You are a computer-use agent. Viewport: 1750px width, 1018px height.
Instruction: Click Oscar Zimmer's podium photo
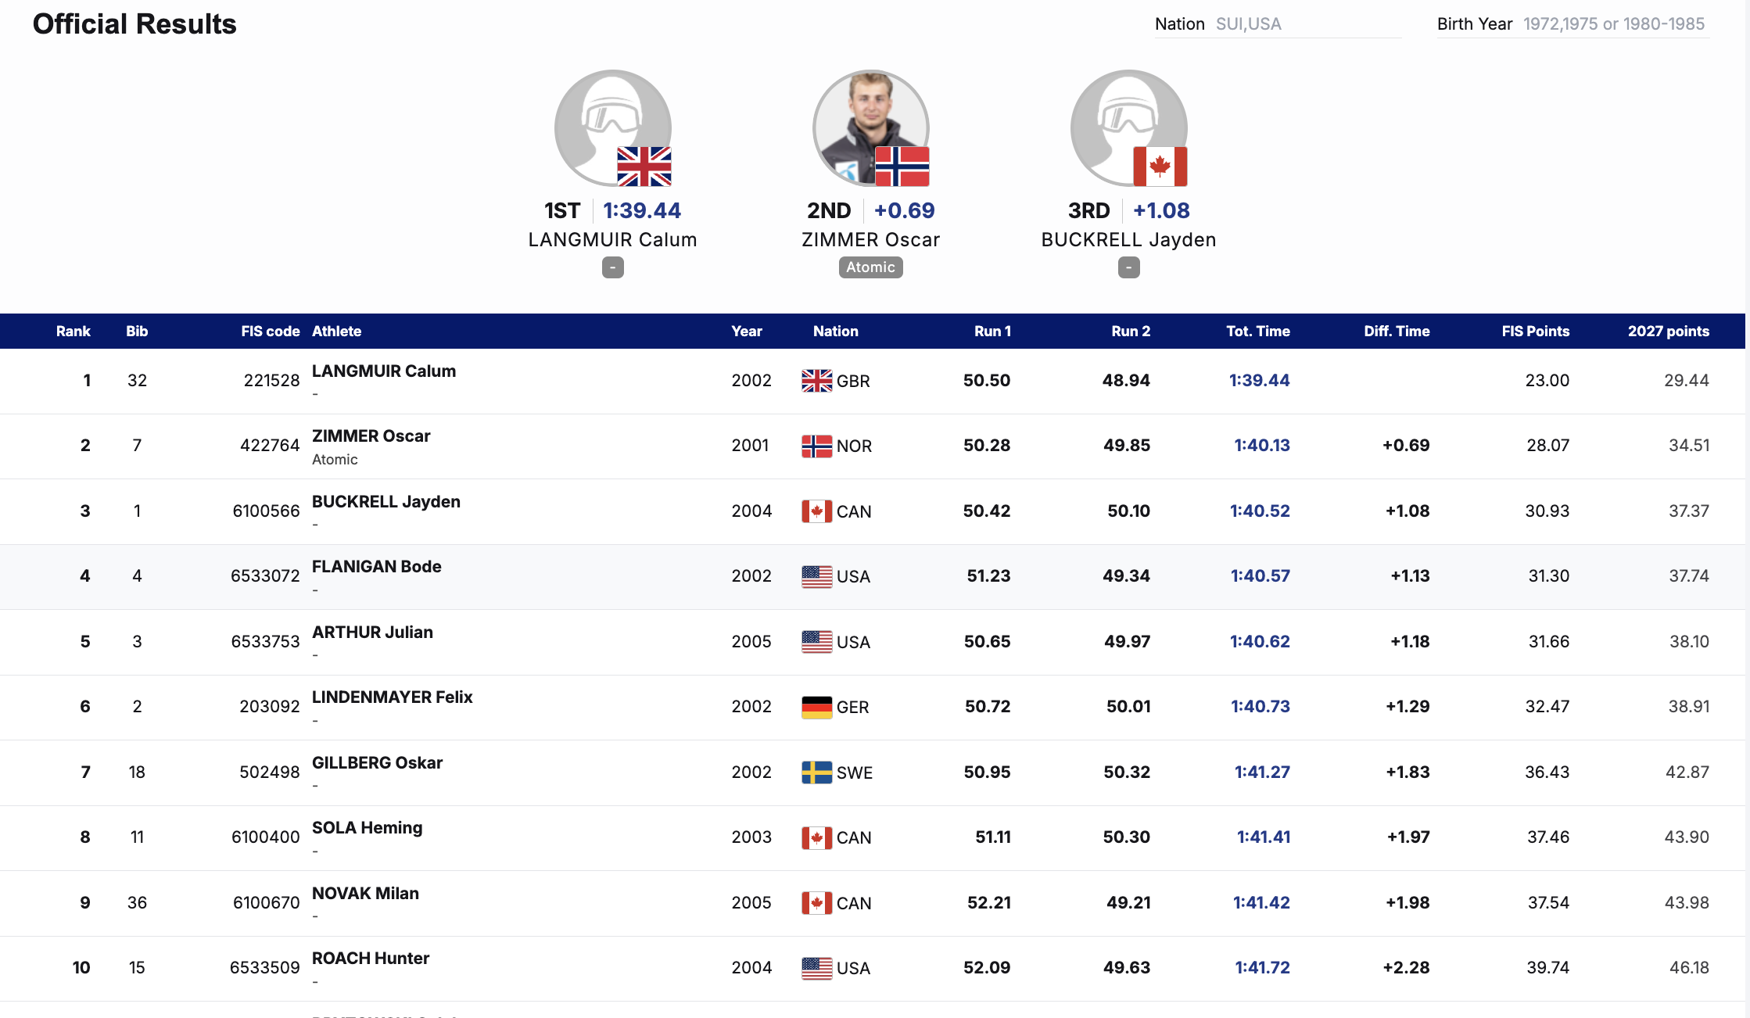pos(862,117)
